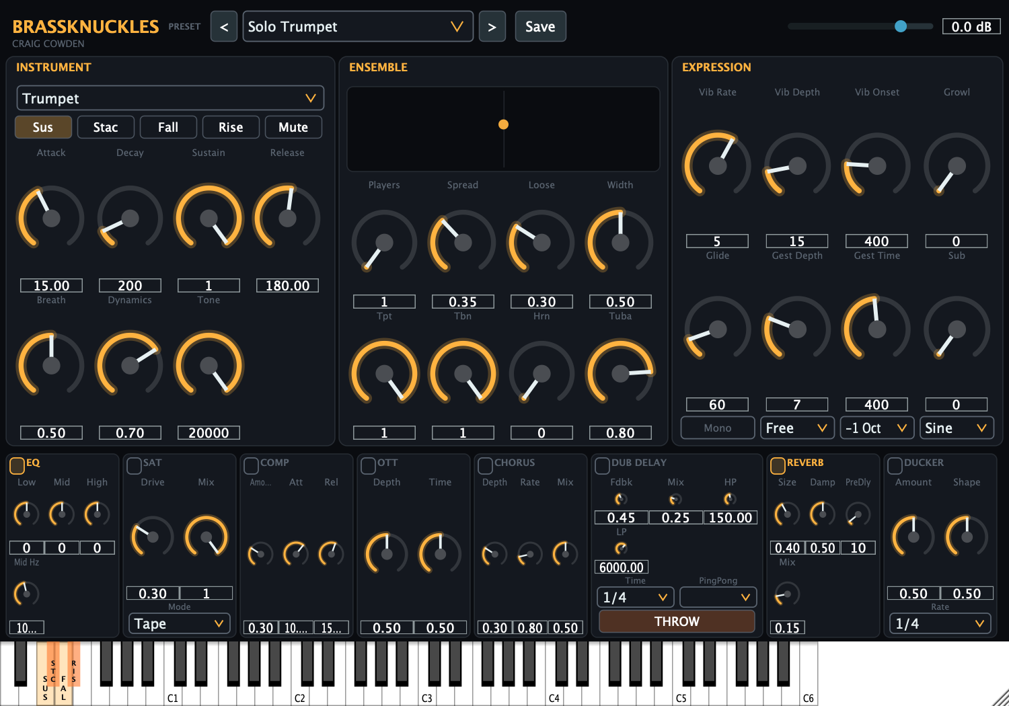Viewport: 1009px width, 706px height.
Task: Enable the CHORUS effect
Action: coord(486,465)
